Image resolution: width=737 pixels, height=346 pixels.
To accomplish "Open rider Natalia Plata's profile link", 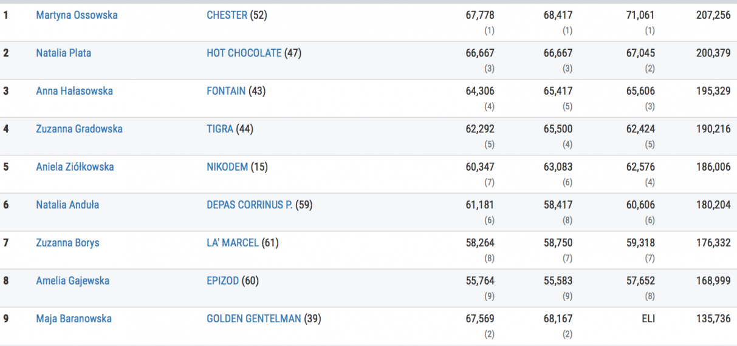I will tap(63, 53).
